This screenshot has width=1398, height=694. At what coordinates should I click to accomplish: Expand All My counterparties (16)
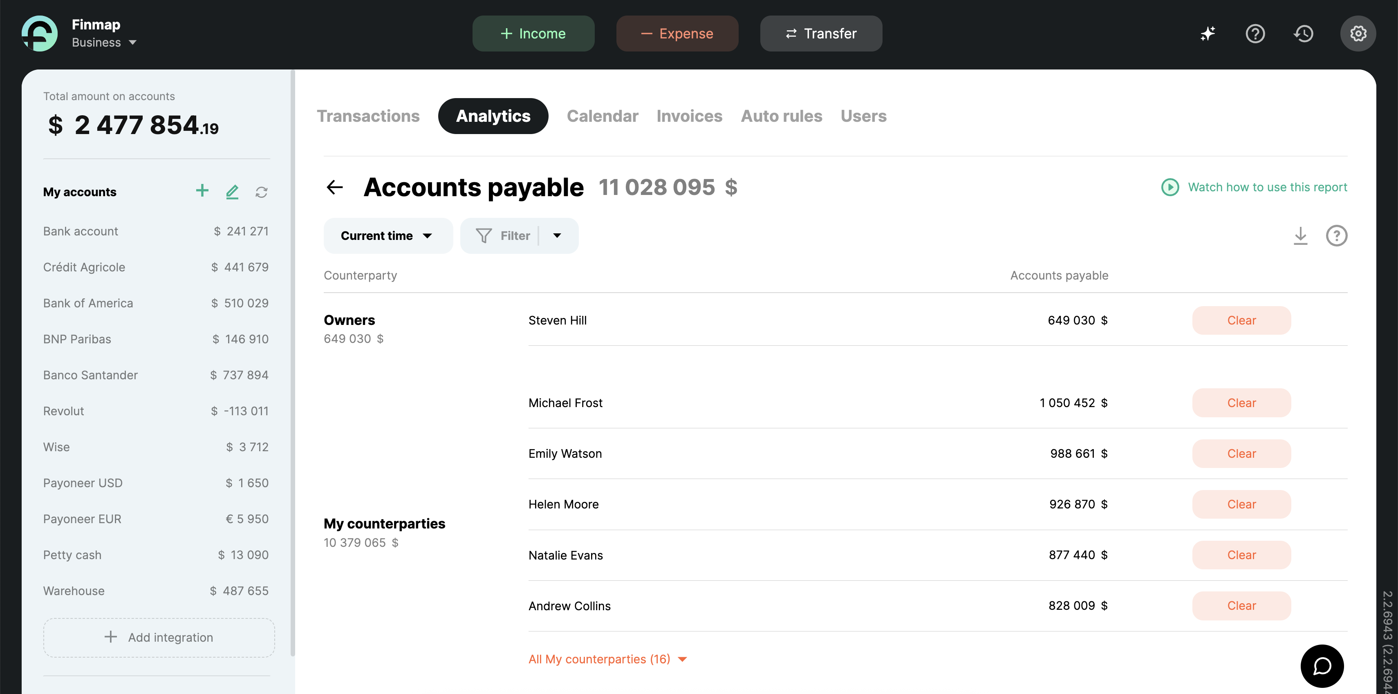pyautogui.click(x=608, y=659)
